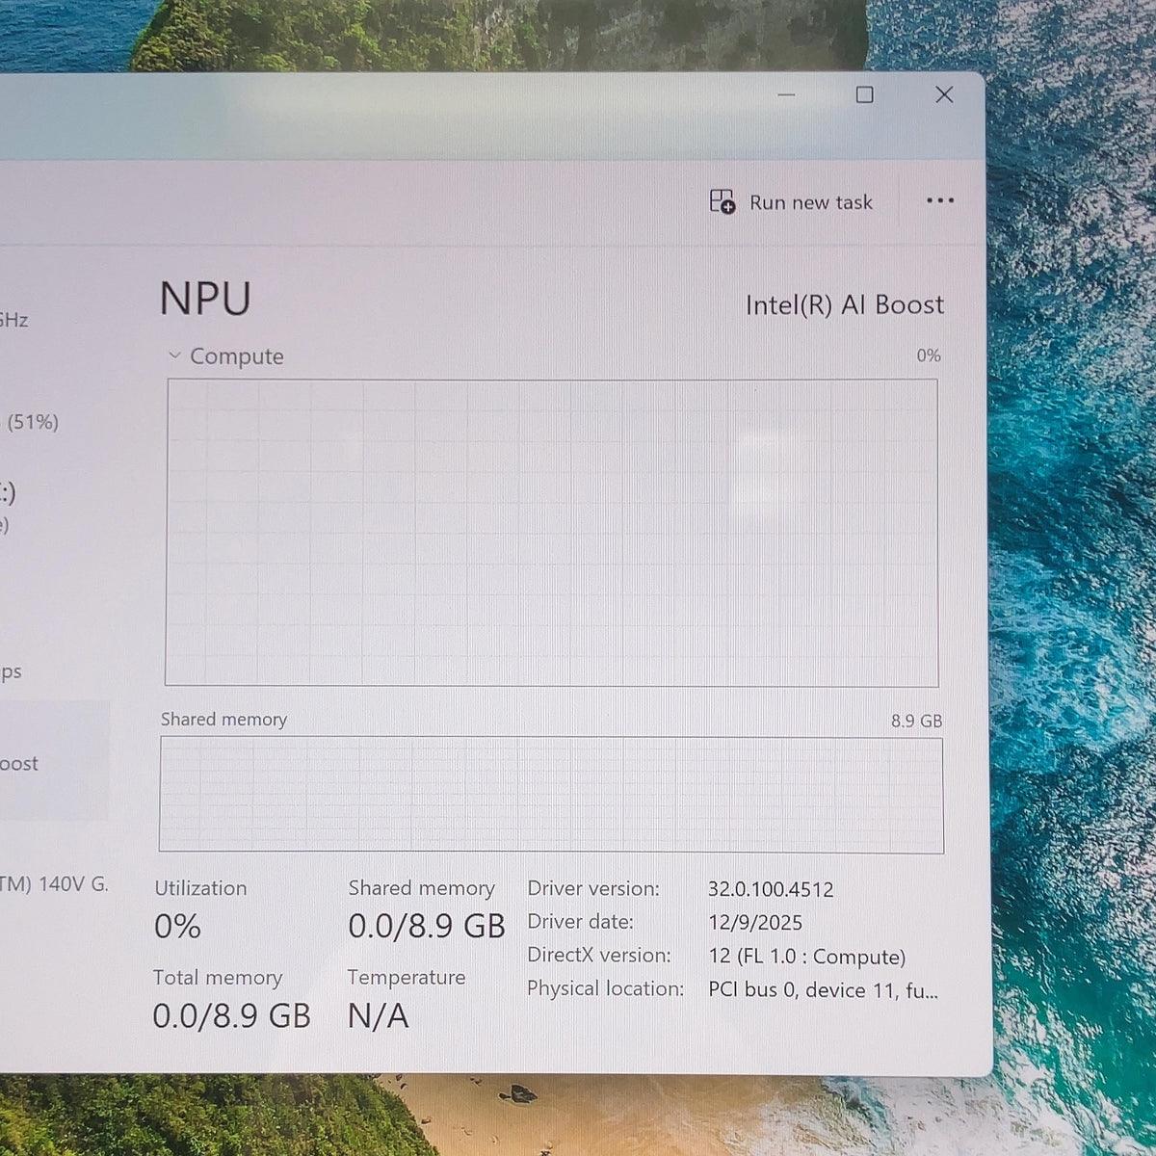Select the NPU page heading text
1156x1156 pixels.
pos(205,299)
